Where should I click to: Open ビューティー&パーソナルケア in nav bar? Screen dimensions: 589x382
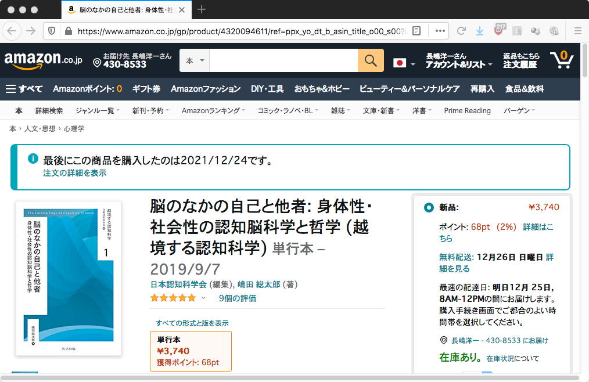click(x=410, y=89)
